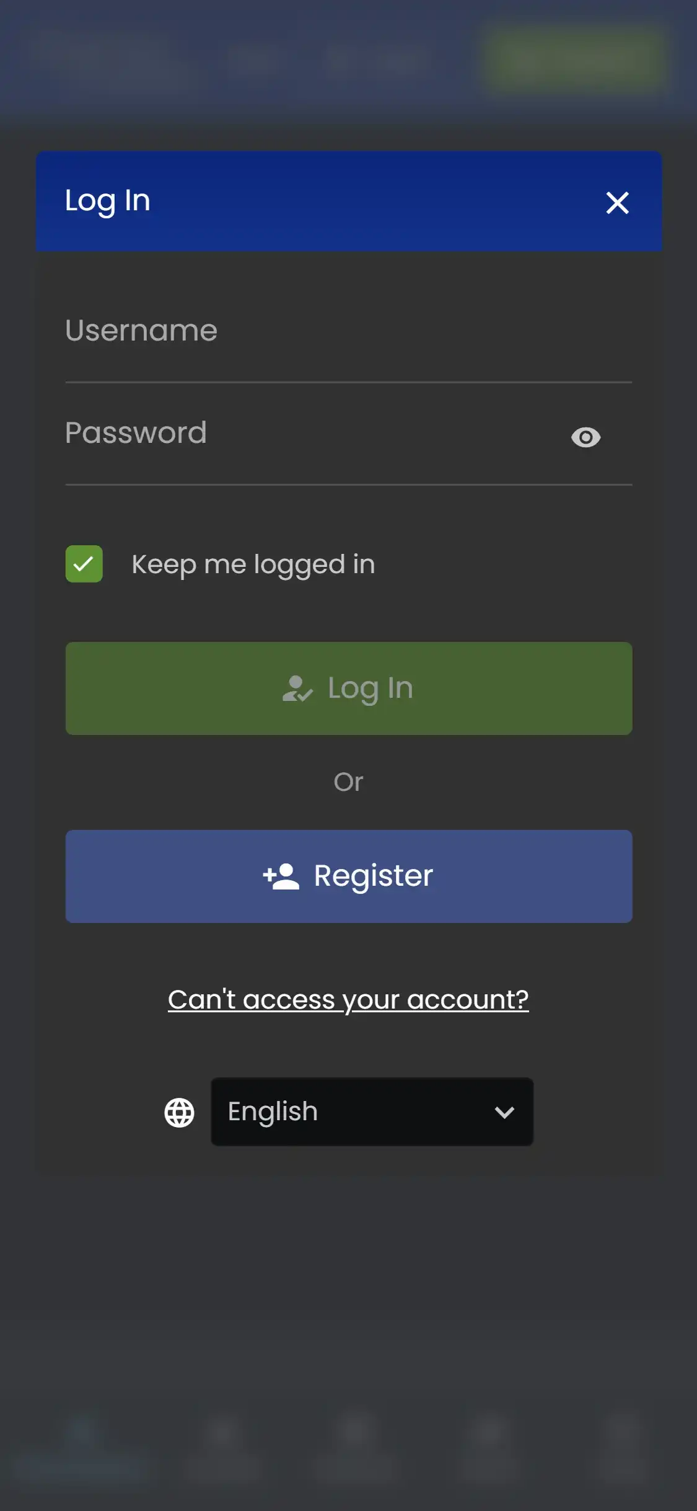
Task: Click the 'Log In' dialog header title
Action: pyautogui.click(x=108, y=201)
